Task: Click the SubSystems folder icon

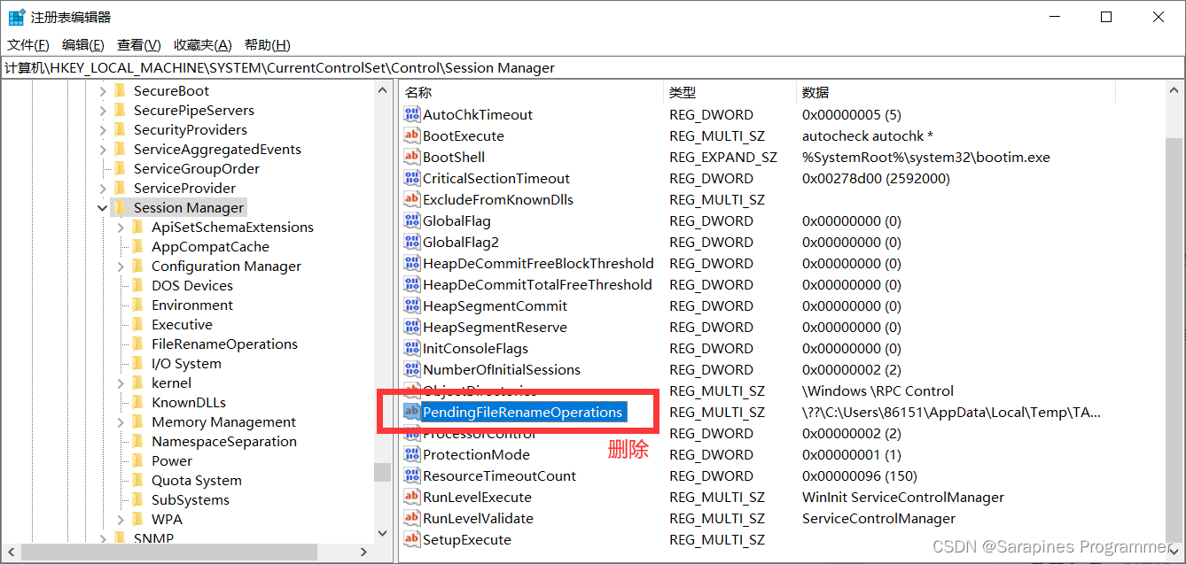Action: 137,499
